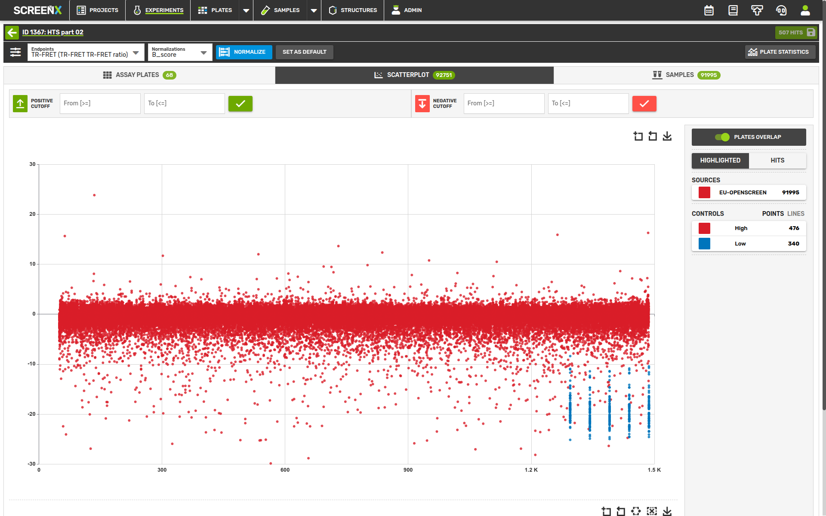The width and height of the screenshot is (826, 516).
Task: Switch to the Assay Plates tab
Action: pos(139,75)
